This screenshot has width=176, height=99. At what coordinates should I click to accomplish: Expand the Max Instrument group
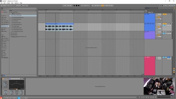(x=10, y=33)
